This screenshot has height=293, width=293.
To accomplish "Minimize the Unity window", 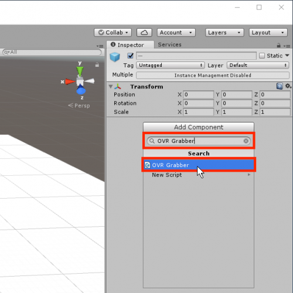I will point(237,8).
